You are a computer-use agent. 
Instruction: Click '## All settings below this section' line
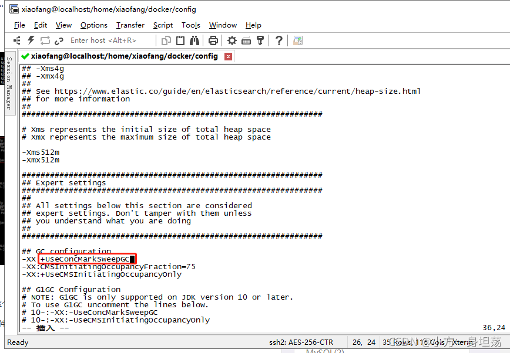pyautogui.click(x=137, y=206)
